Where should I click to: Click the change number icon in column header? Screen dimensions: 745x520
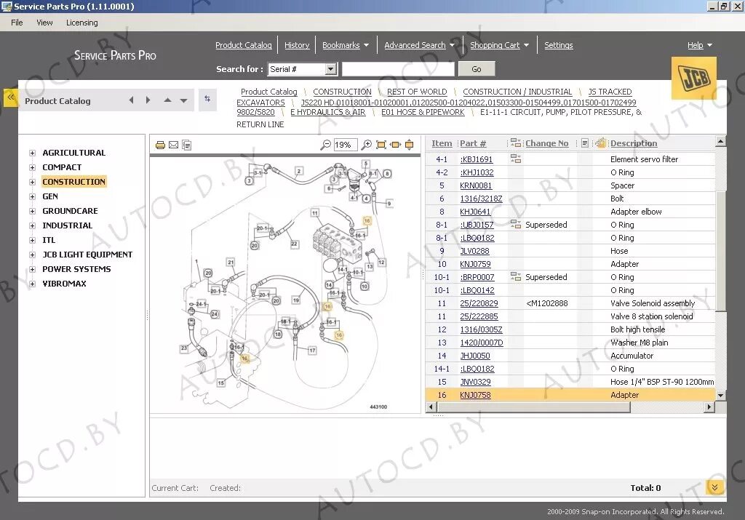(516, 143)
